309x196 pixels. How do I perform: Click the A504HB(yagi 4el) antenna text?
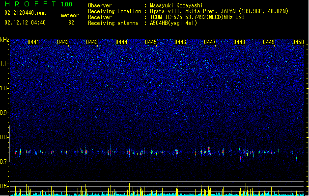173,23
